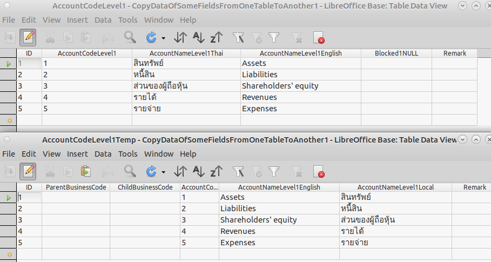Click Blocked1NULL column header
This screenshot has height=262, width=491.
tap(396, 53)
